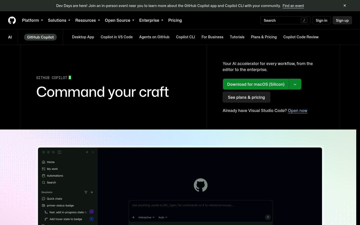360x225 pixels.
Task: Expand the Enterprise menu
Action: pos(151,20)
